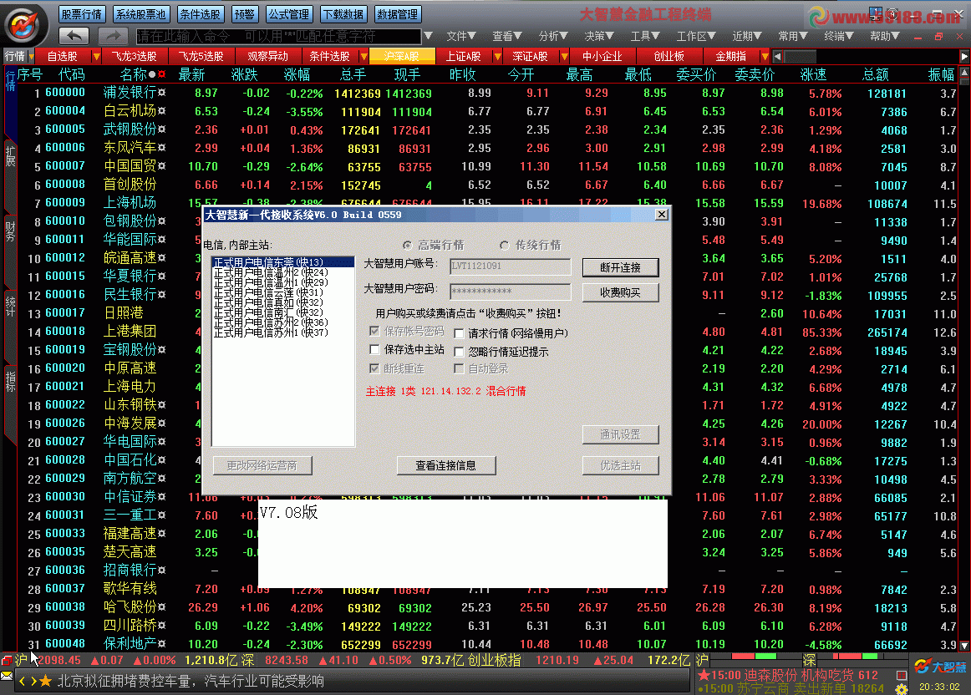Switch to the 中小企业 tab
971x695 pixels.
(x=602, y=56)
